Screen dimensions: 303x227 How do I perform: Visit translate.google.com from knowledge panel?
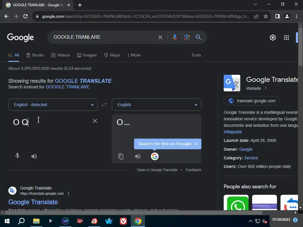tap(252, 101)
